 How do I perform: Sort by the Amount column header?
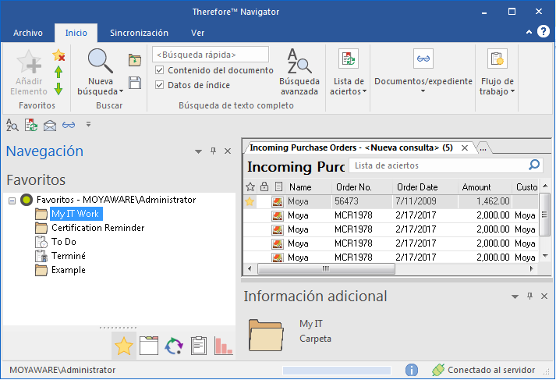click(485, 187)
